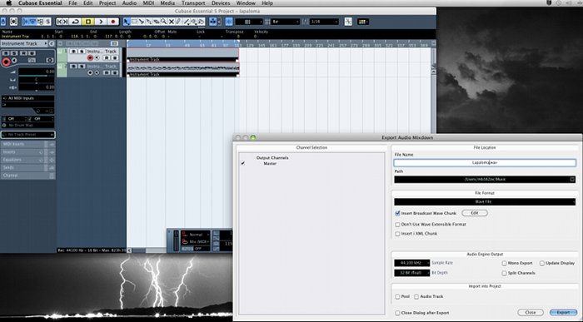Click the Stop button in transport toolbar
Viewport: 583px width, 322px height.
88,22
